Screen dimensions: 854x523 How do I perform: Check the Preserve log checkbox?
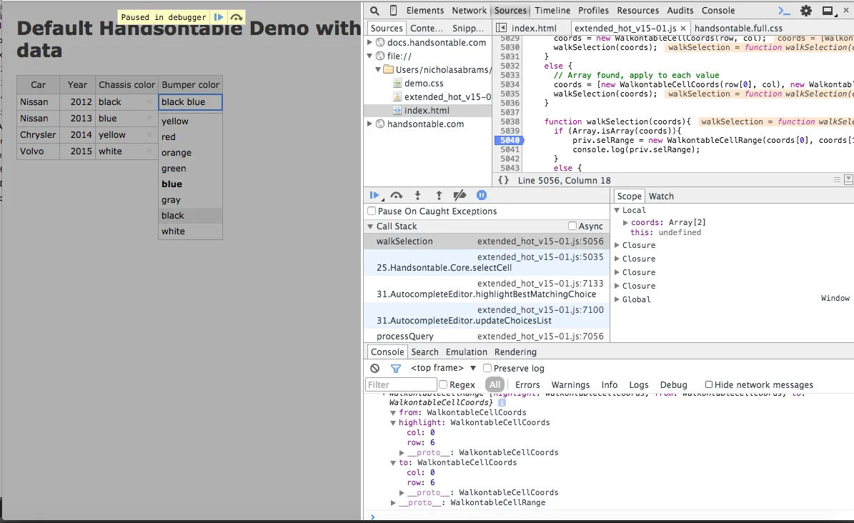[x=487, y=368]
